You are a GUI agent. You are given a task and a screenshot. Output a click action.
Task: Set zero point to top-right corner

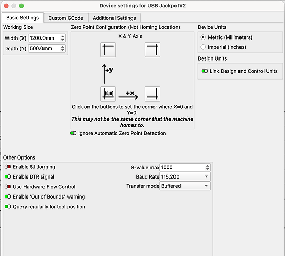point(152,50)
